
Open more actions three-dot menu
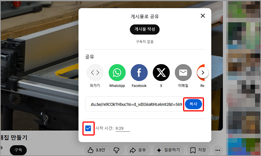(x=218, y=150)
